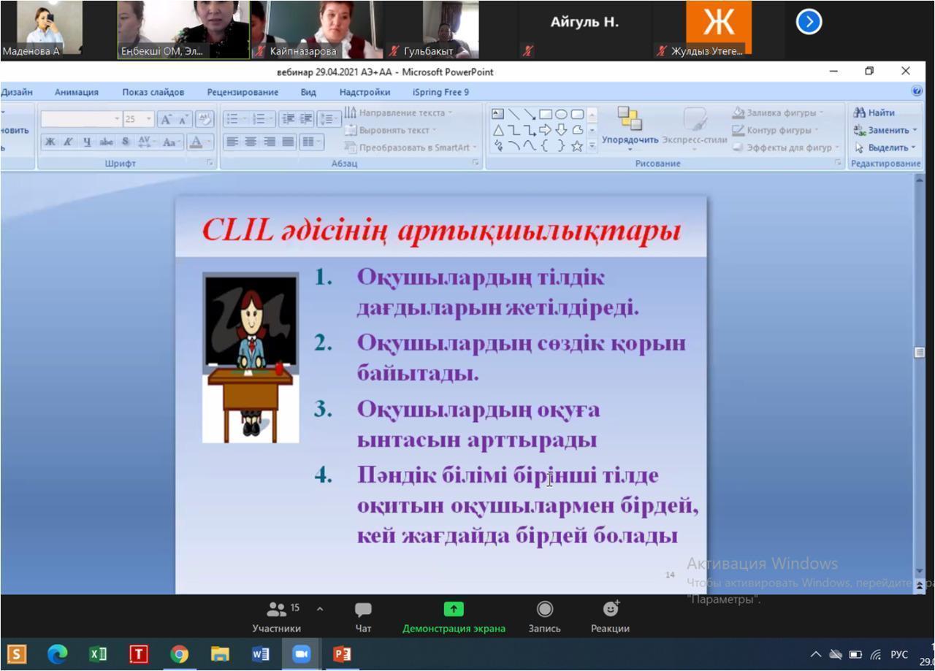Toggle italic К text formatting
This screenshot has height=671, width=935.
coord(68,142)
